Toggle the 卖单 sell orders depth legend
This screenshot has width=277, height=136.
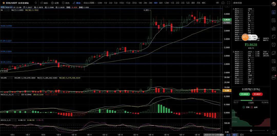(x=254, y=107)
